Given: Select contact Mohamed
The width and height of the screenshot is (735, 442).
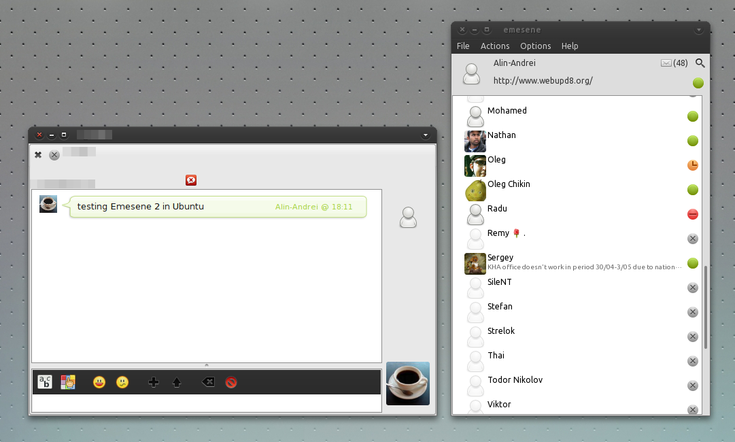Looking at the screenshot, I should click(x=577, y=116).
